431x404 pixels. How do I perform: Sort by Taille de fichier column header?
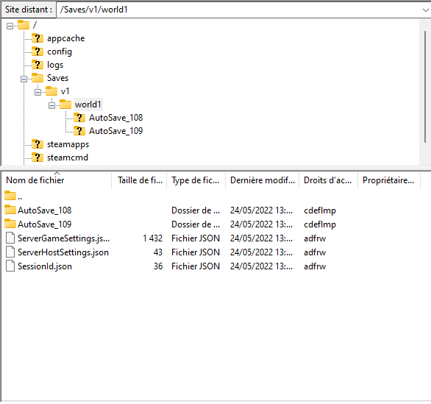(x=139, y=180)
